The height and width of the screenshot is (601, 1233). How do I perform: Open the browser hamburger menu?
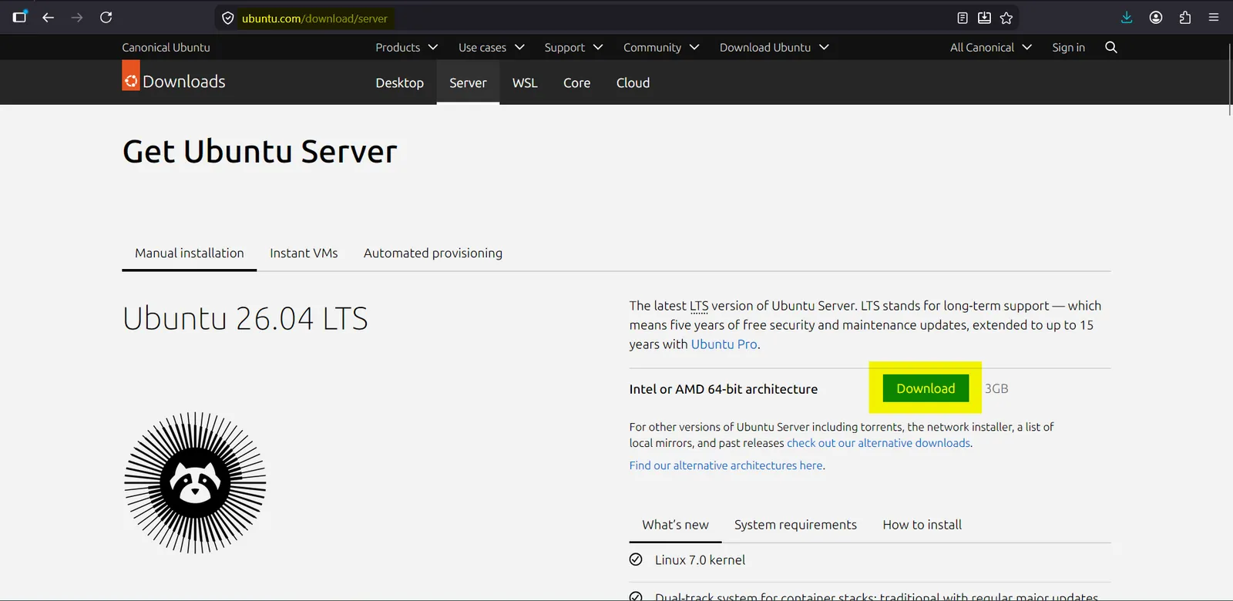[x=1214, y=18]
